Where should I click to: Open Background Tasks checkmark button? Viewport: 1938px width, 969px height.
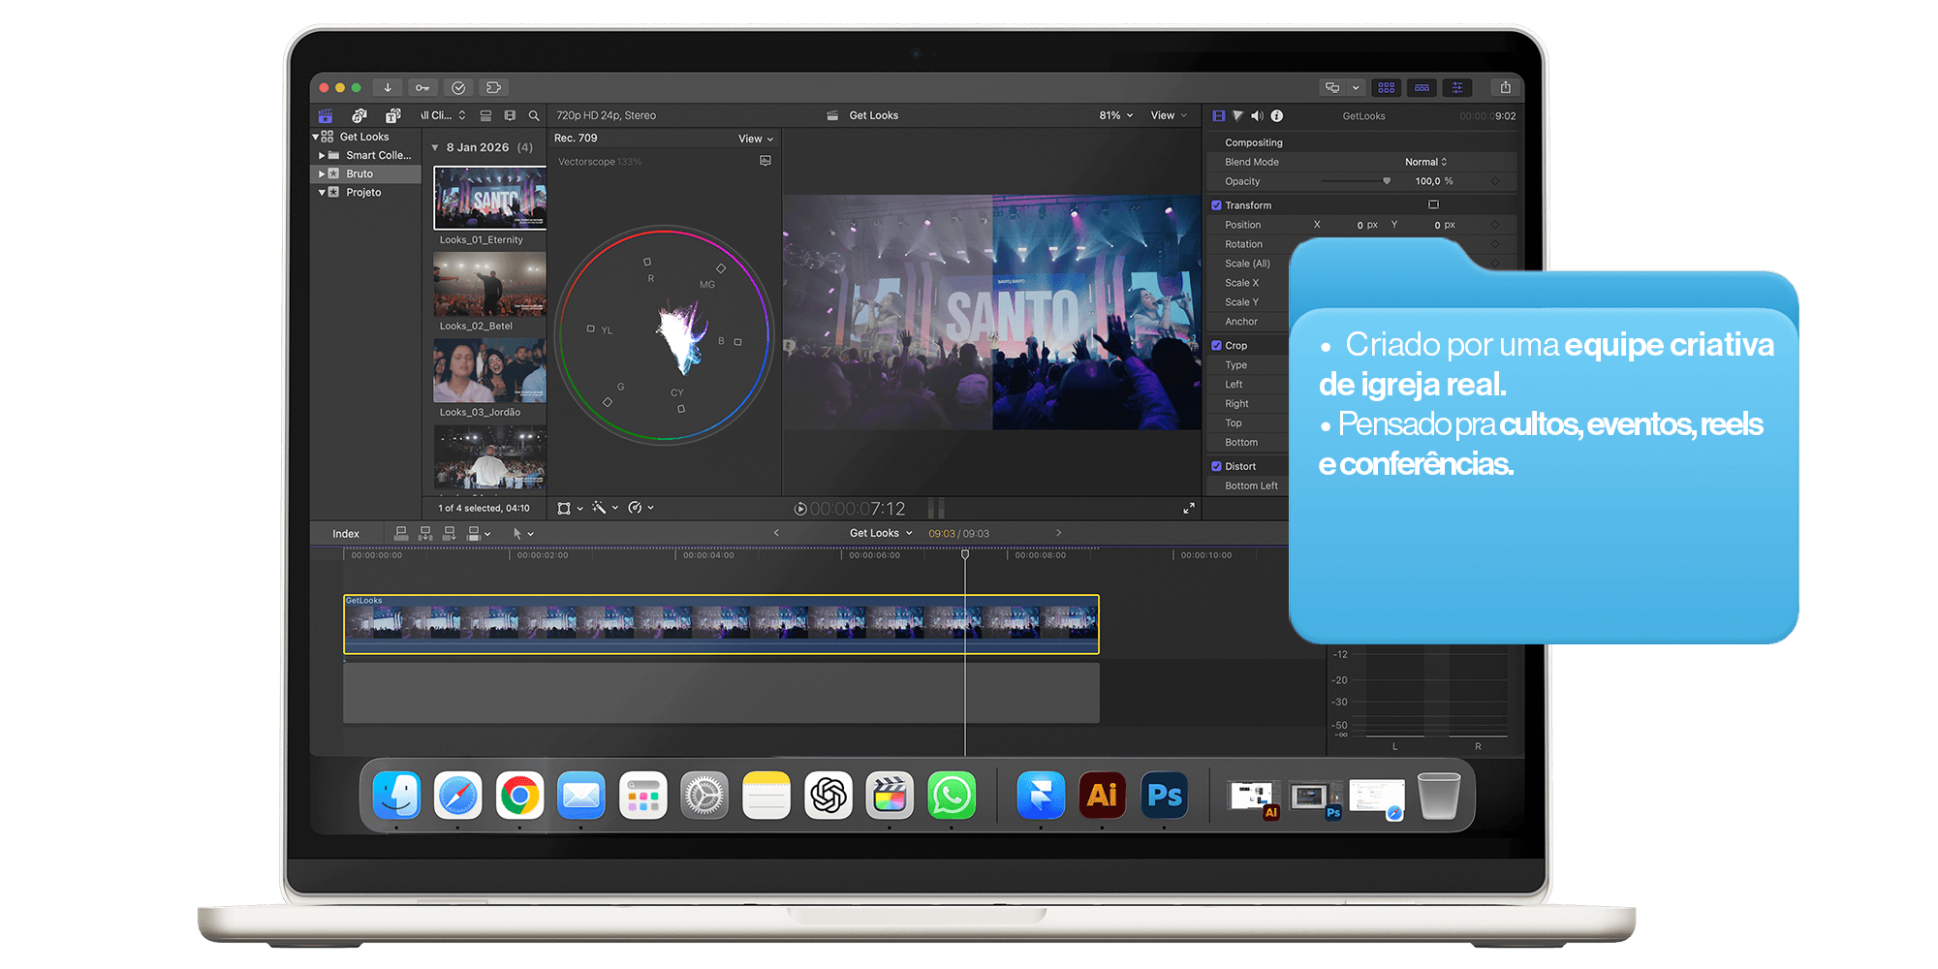458,87
